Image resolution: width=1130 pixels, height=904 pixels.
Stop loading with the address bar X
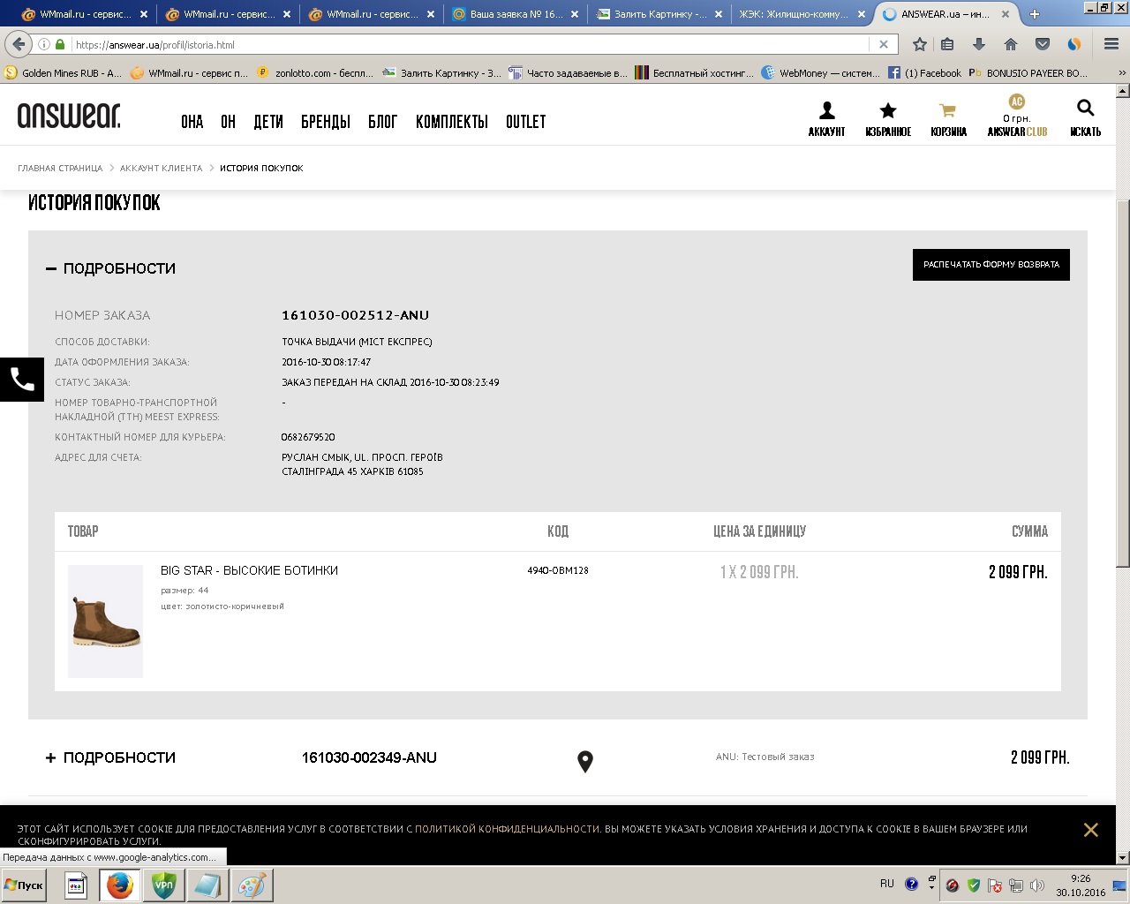(883, 44)
